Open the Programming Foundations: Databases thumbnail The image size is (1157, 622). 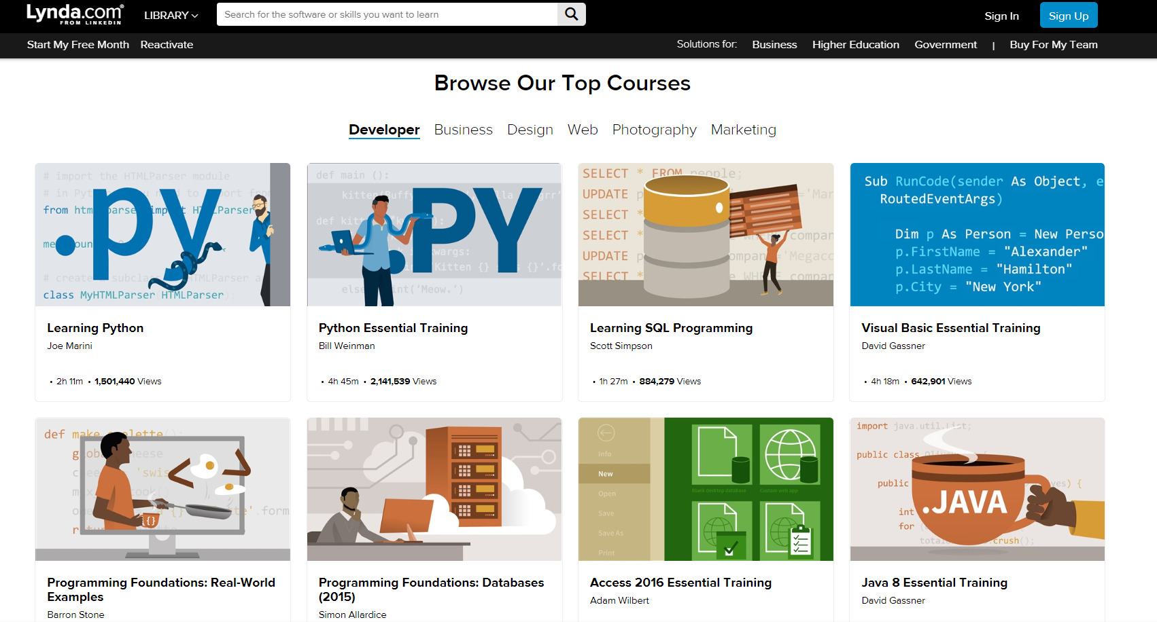pyautogui.click(x=434, y=489)
